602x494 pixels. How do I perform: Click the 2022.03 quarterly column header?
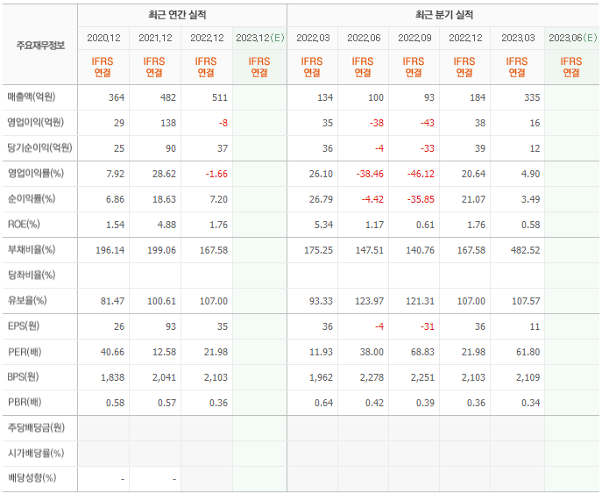(x=313, y=38)
